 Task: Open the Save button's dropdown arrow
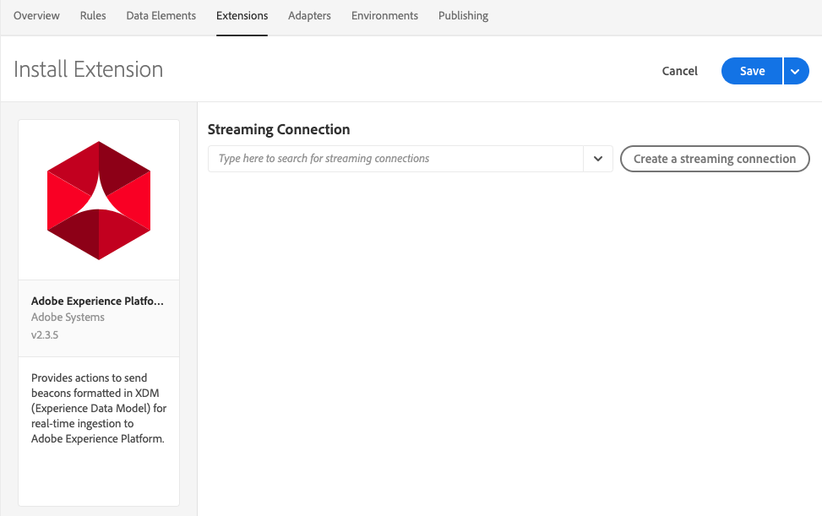(x=796, y=71)
